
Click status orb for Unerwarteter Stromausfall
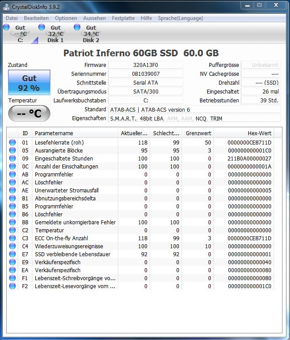coord(12,190)
